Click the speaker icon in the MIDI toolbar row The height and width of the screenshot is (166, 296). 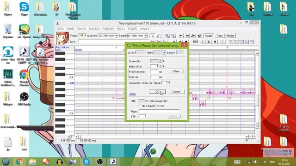click(x=215, y=42)
